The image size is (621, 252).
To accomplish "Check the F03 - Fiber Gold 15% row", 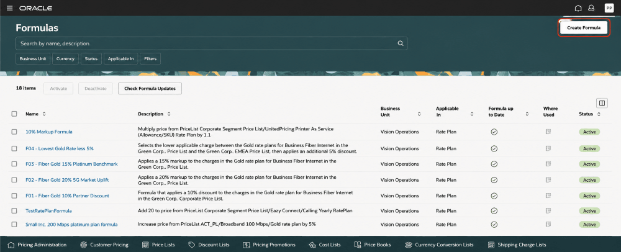I will click(14, 164).
